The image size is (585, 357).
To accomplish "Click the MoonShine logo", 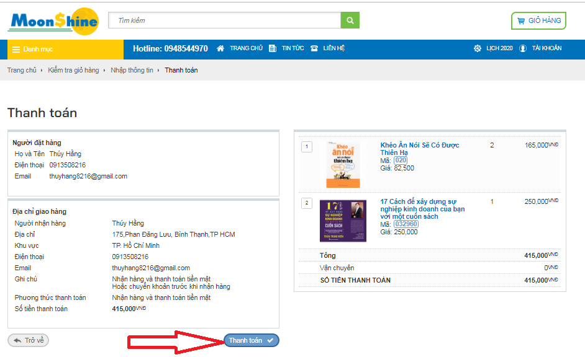I will 53,21.
